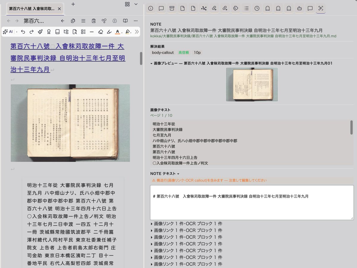This screenshot has width=357, height=268.
Task: Click the book icon in formatting toolbar
Action: (x=57, y=31)
